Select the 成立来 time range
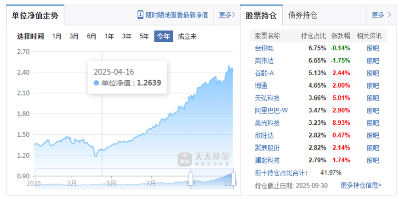 click(187, 36)
